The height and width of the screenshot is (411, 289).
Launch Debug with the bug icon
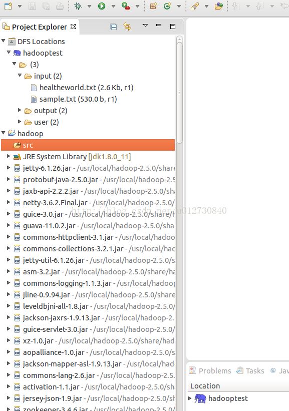[78, 6]
